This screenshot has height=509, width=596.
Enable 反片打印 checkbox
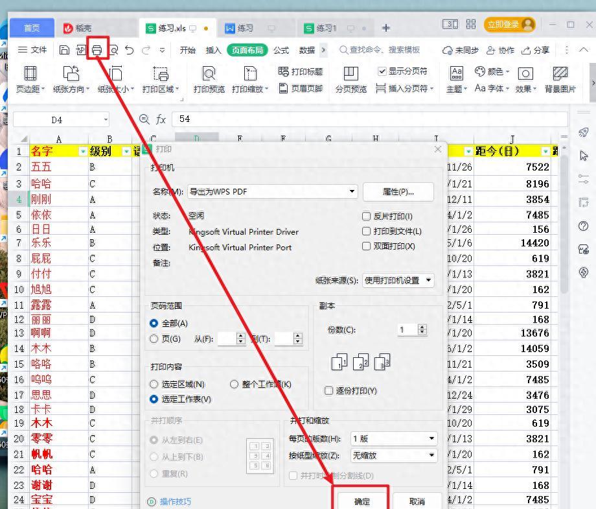click(x=367, y=217)
